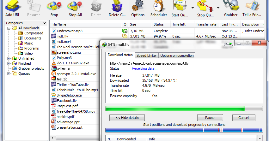Sort by the File Name column header

pos(86,24)
